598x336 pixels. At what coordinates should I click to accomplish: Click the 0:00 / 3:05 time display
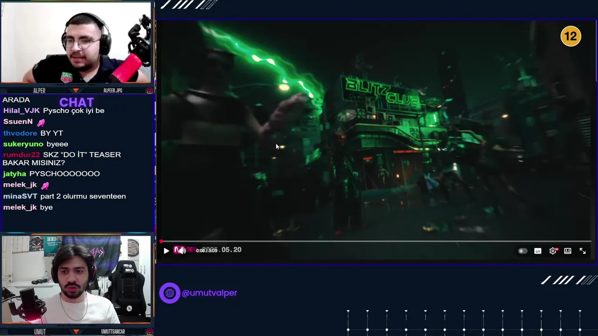pos(206,251)
